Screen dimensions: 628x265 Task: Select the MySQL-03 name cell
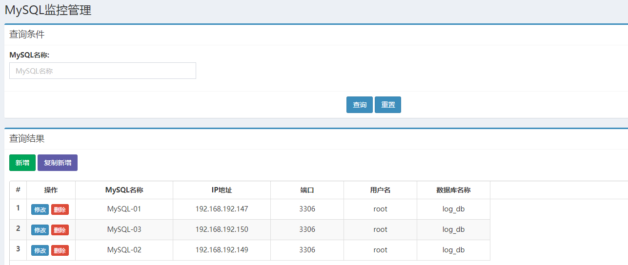[124, 229]
